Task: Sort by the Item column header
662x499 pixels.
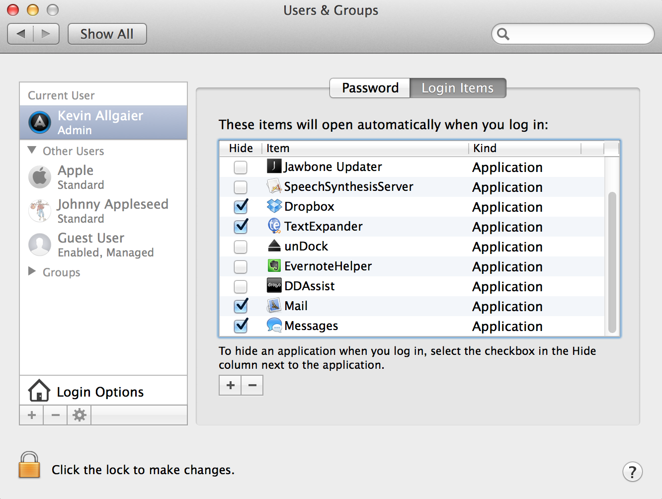Action: pos(365,148)
